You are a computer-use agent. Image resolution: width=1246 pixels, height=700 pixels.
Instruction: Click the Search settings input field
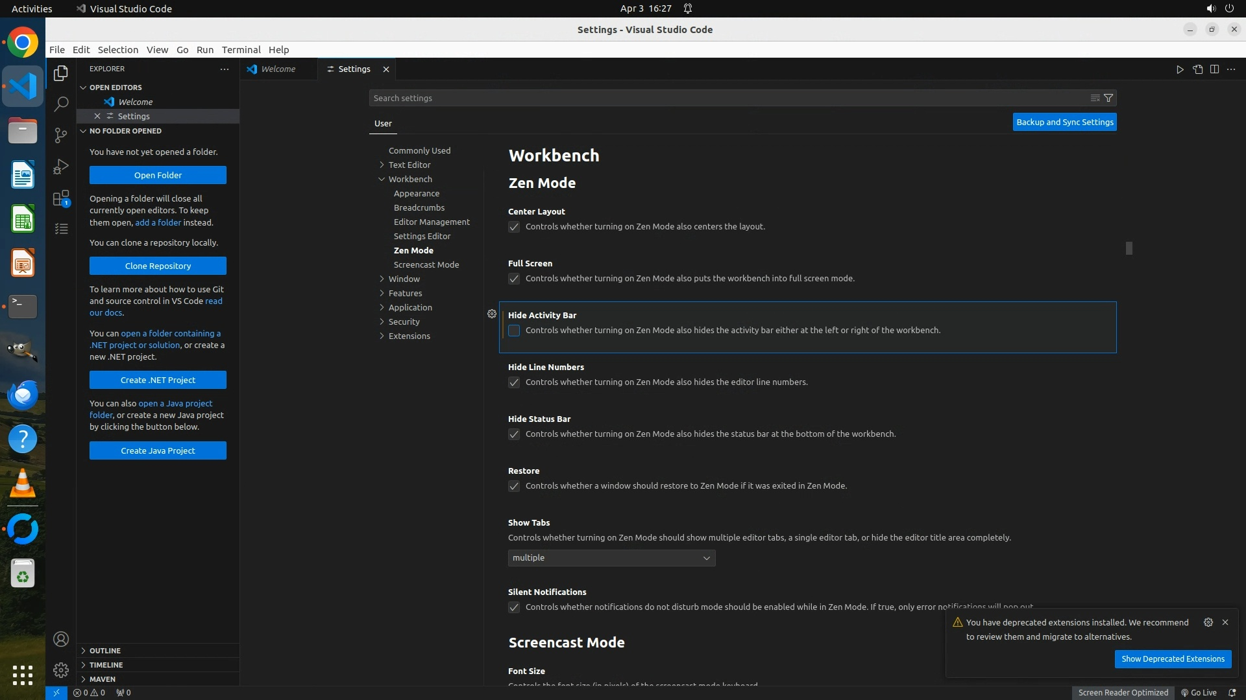pos(727,98)
